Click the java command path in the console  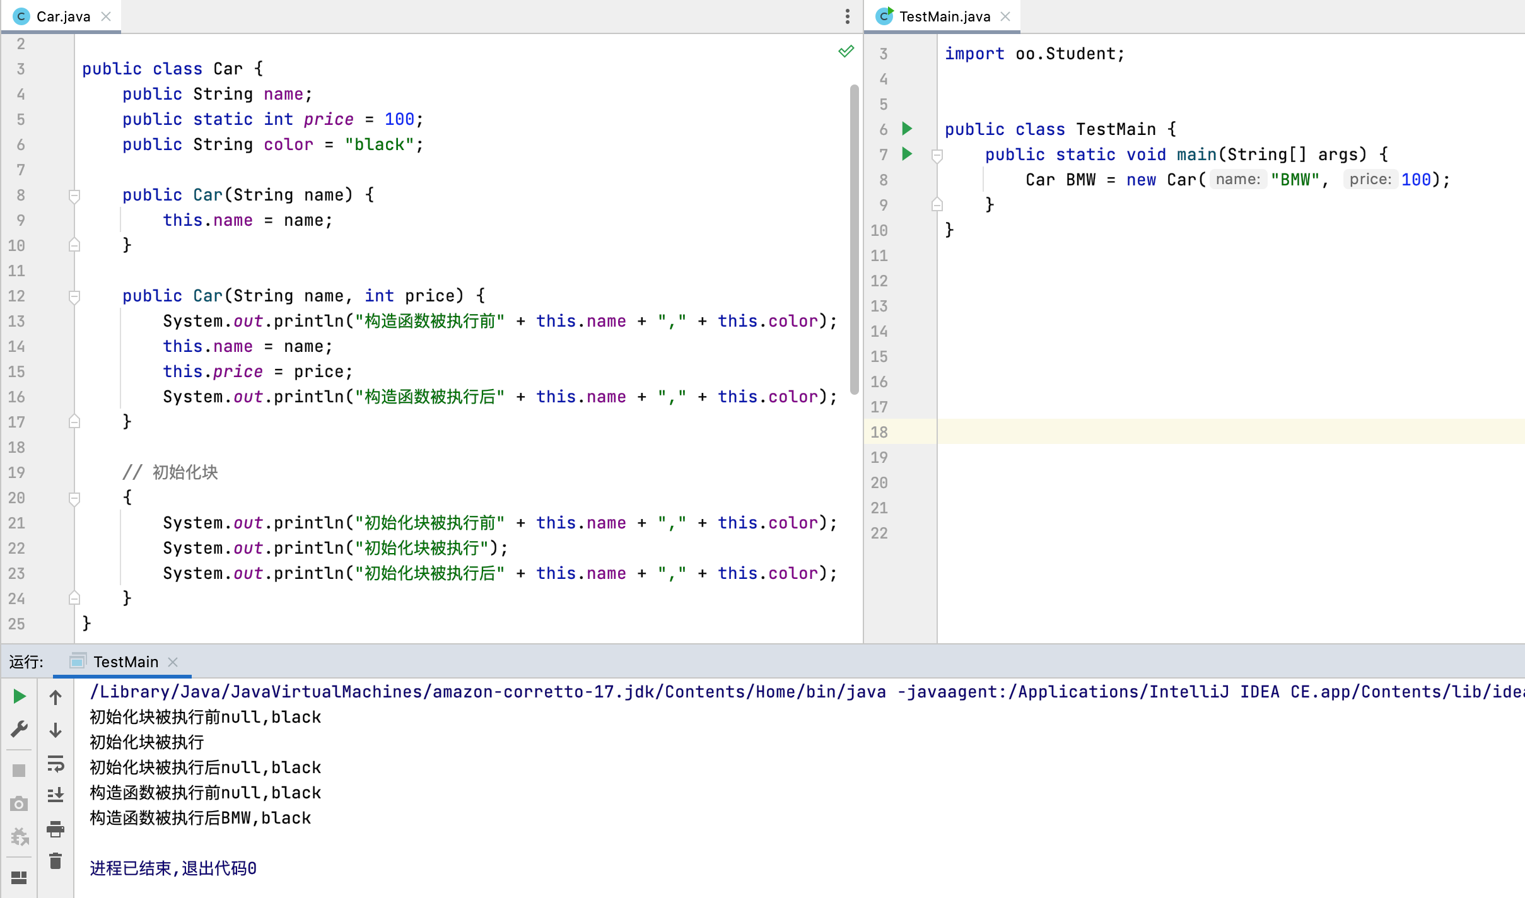pyautogui.click(x=806, y=692)
